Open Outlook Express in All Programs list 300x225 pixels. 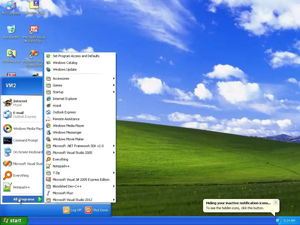80,112
